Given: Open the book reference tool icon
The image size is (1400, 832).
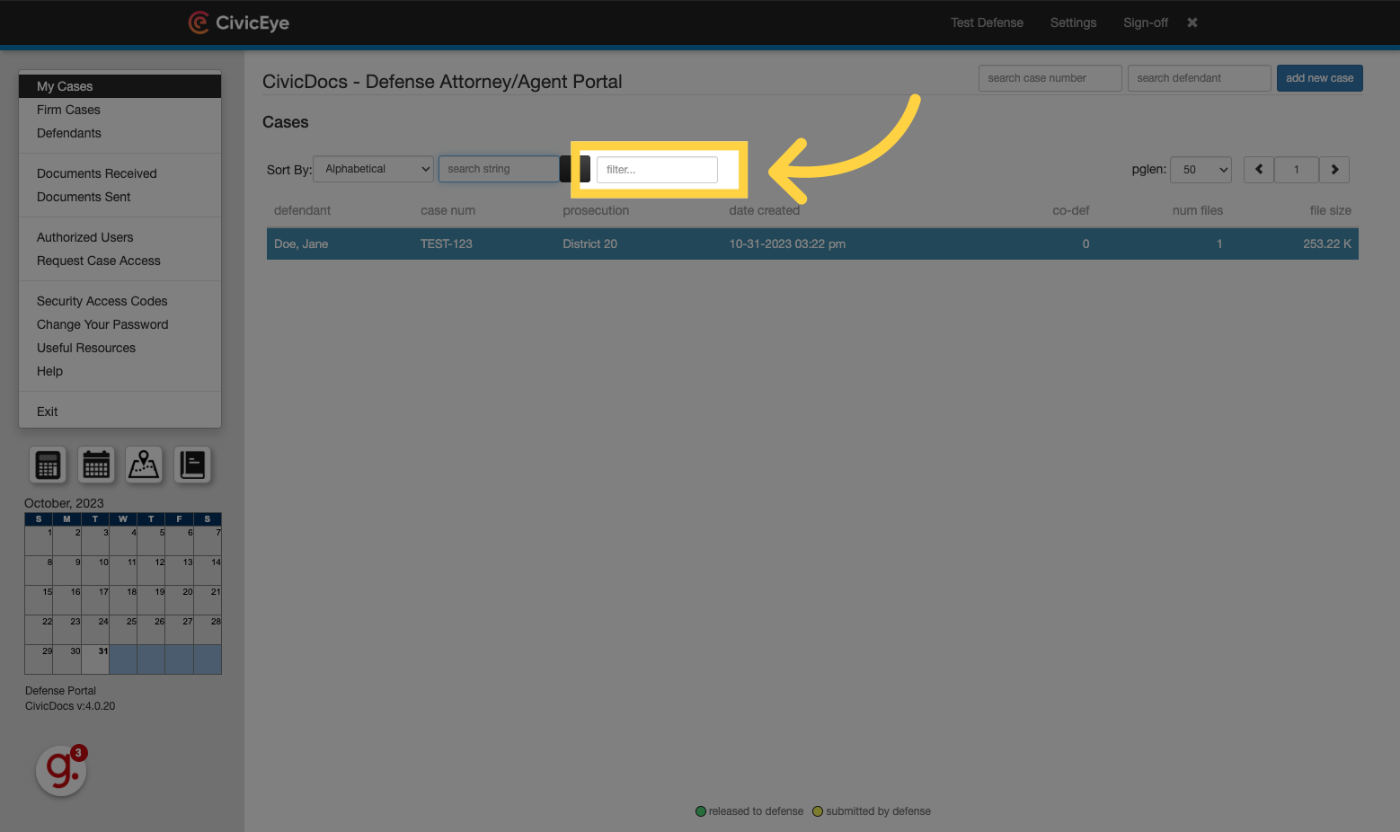Looking at the screenshot, I should point(192,465).
